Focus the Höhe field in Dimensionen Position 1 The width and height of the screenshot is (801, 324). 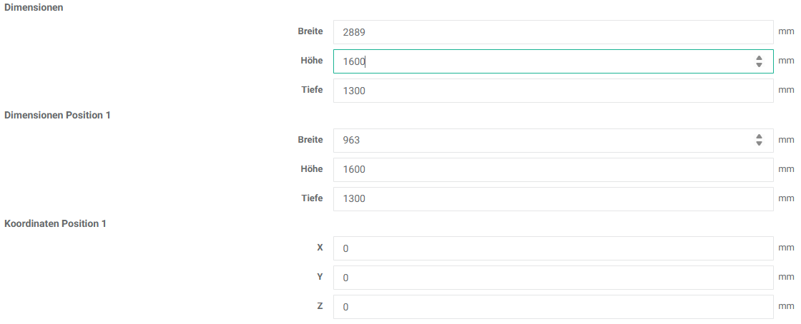click(552, 170)
